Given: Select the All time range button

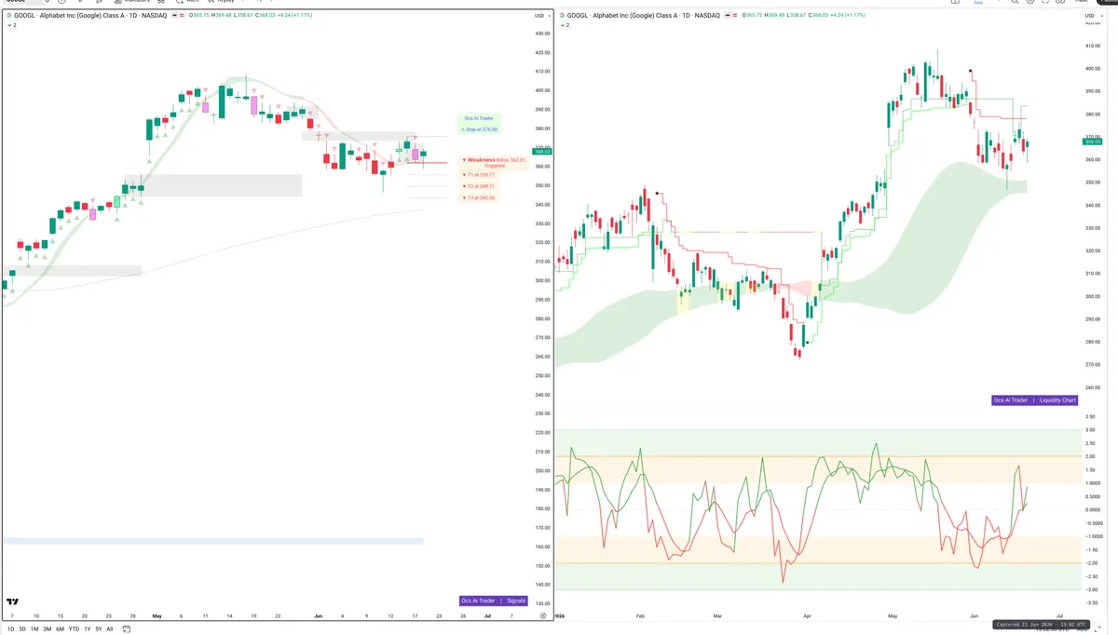Looking at the screenshot, I should click(110, 628).
